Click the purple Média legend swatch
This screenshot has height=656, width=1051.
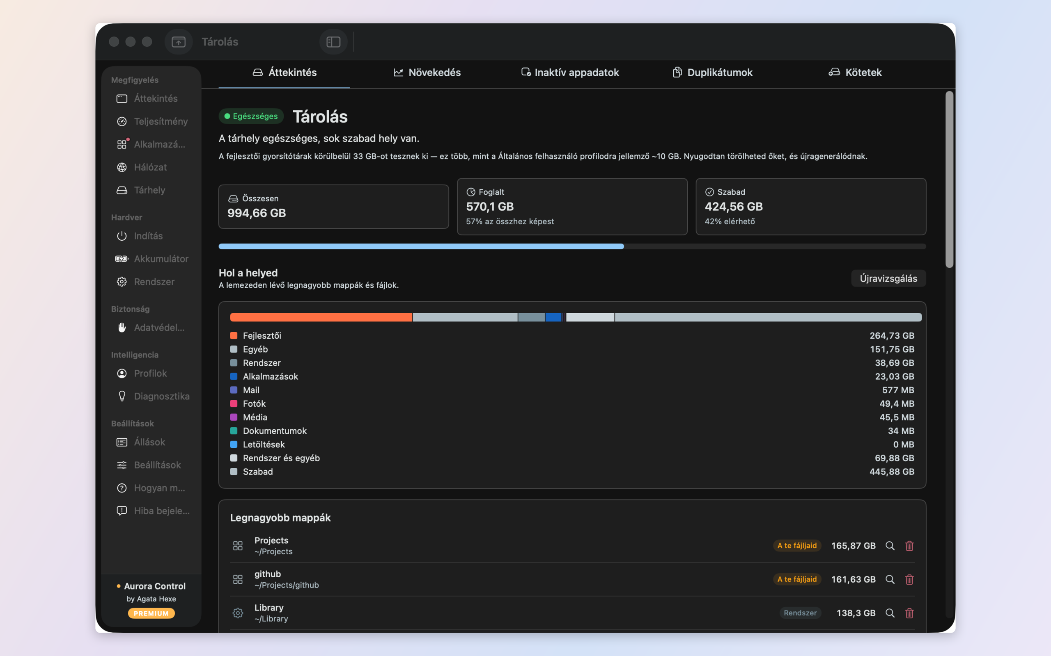tap(234, 417)
